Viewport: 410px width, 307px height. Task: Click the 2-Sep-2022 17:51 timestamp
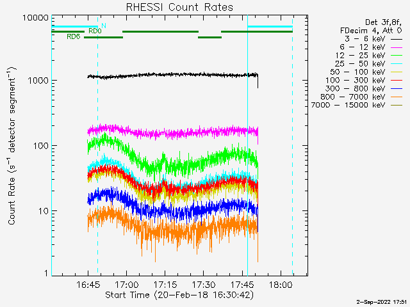tap(382, 302)
